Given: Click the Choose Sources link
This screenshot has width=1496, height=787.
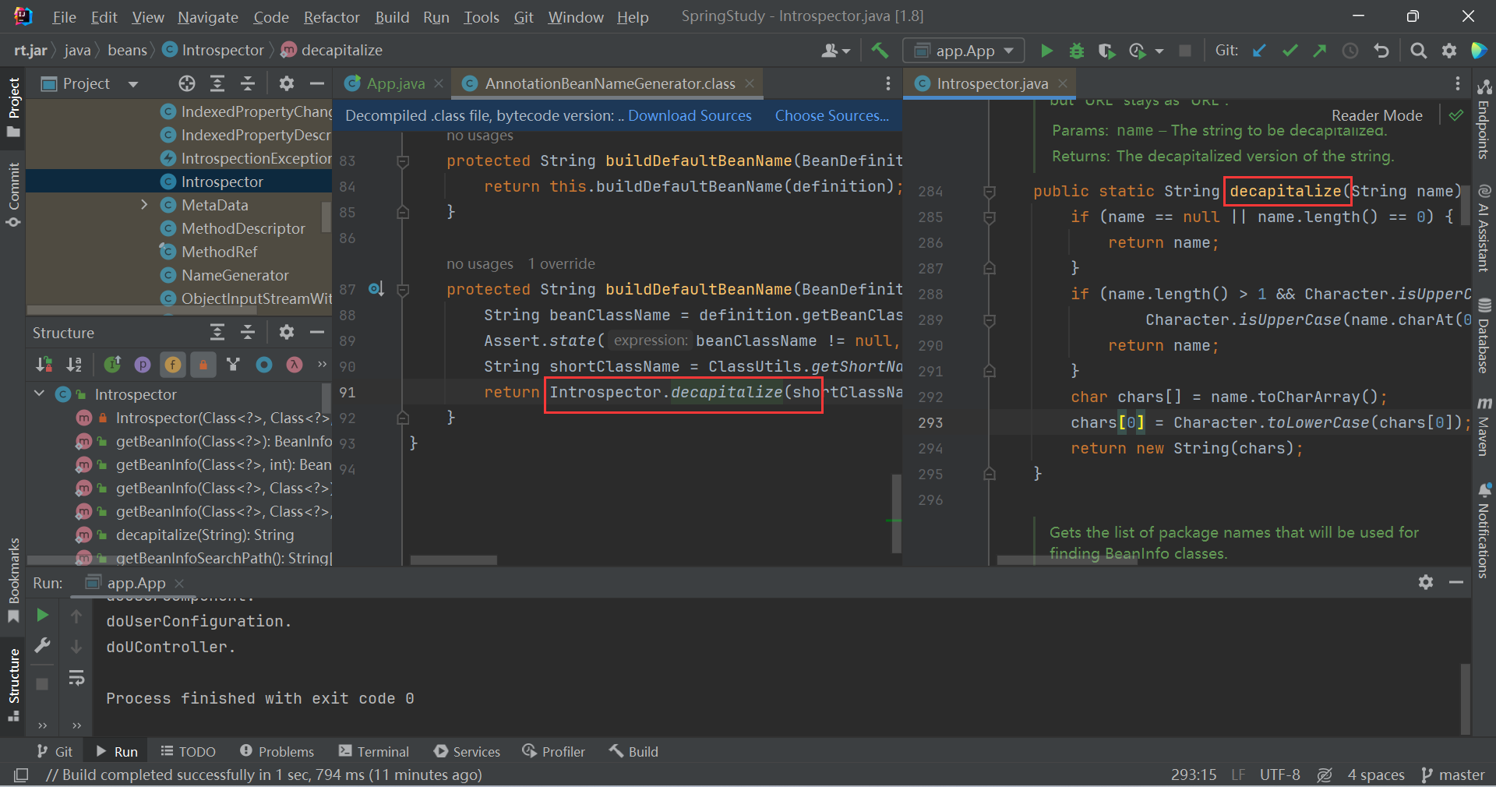Looking at the screenshot, I should tap(831, 115).
